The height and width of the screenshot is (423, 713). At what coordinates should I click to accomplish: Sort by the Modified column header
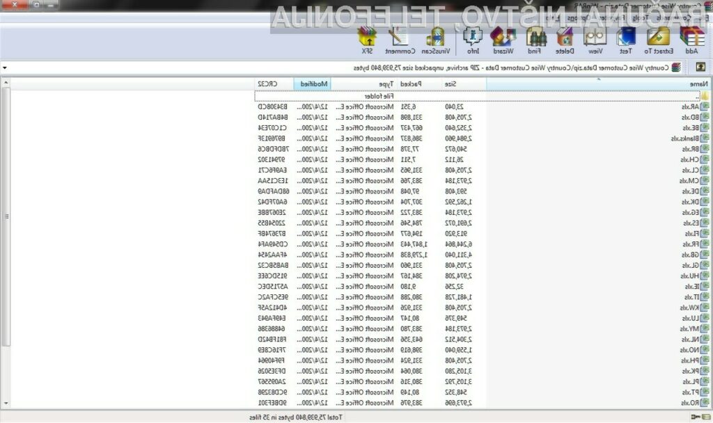(x=313, y=84)
